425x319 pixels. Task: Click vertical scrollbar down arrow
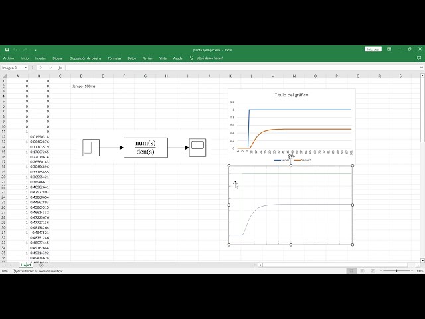pos(422,260)
